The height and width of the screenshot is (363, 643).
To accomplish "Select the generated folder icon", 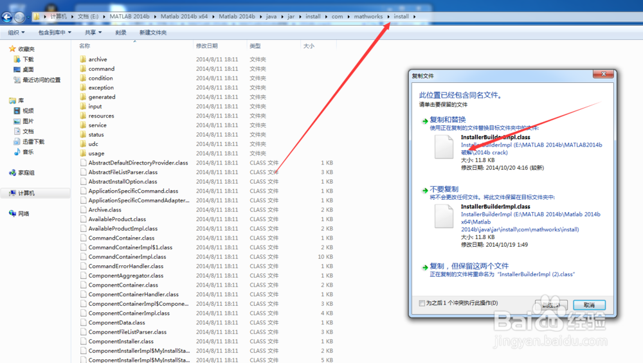I will pos(83,96).
